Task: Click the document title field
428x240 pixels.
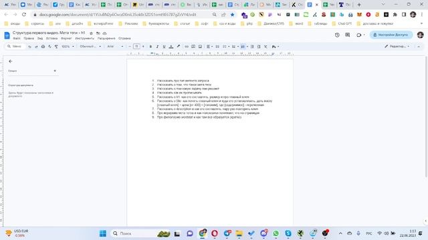Action: (49, 33)
